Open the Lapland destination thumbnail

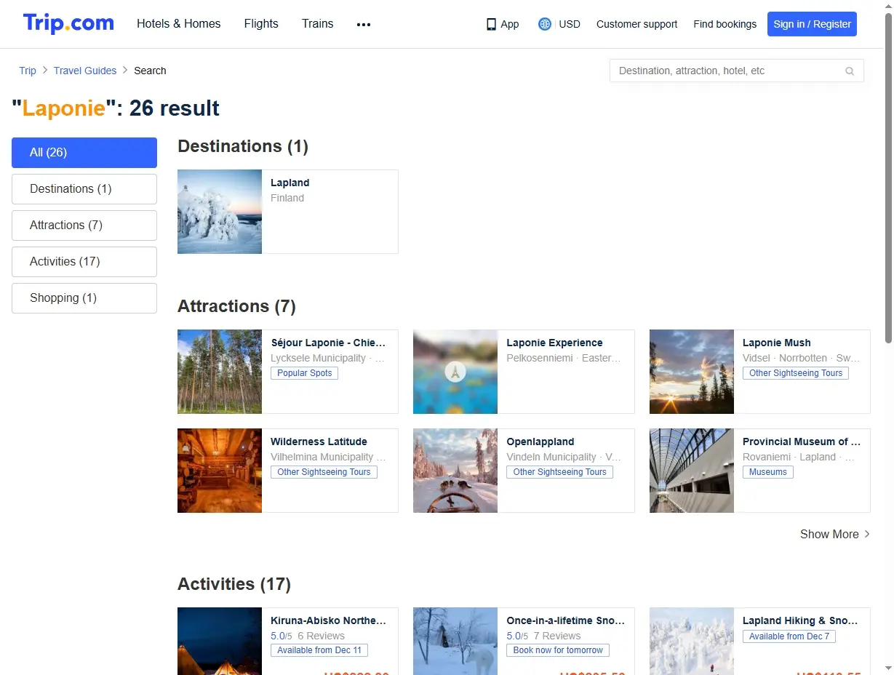click(x=220, y=212)
